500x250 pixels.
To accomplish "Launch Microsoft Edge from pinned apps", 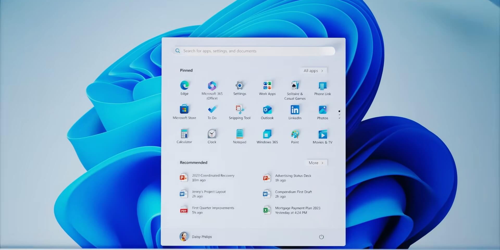I will point(184,87).
